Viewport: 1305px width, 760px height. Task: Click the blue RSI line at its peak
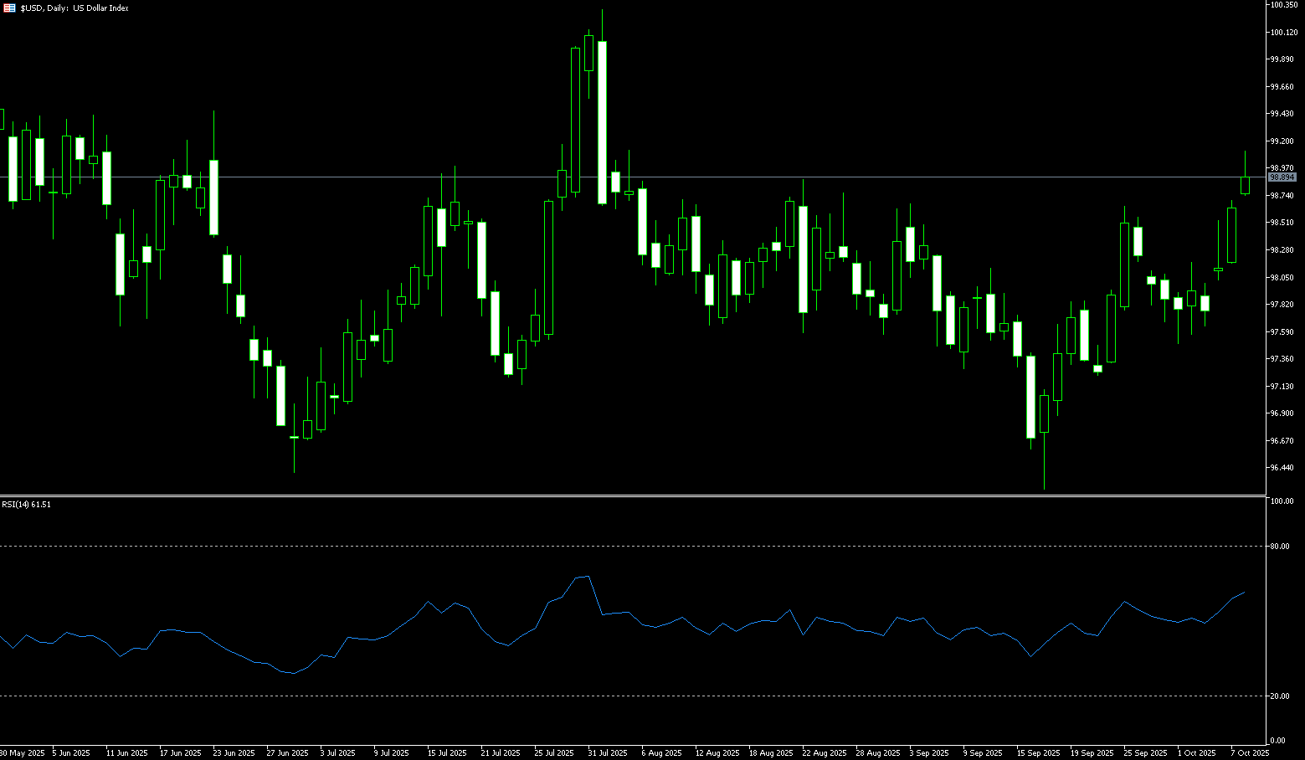[x=588, y=576]
